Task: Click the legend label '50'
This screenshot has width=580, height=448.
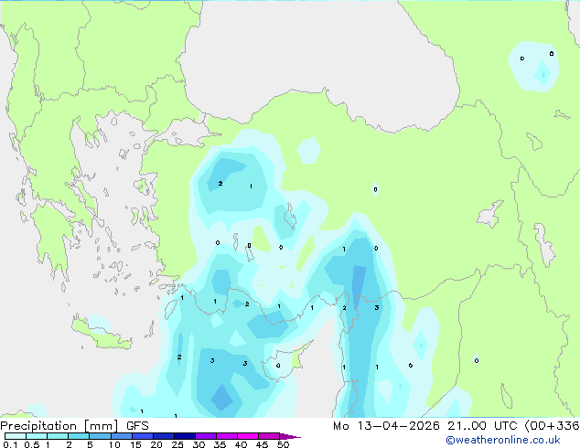Action: click(x=283, y=444)
